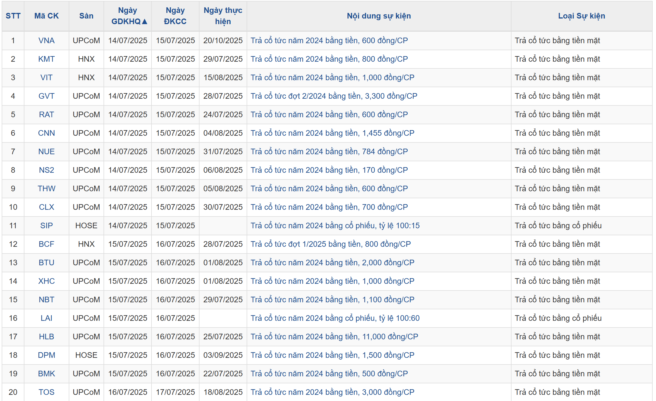Image resolution: width=656 pixels, height=401 pixels.
Task: Select execution date 25/07/2025 in HLB row
Action: pyautogui.click(x=223, y=337)
